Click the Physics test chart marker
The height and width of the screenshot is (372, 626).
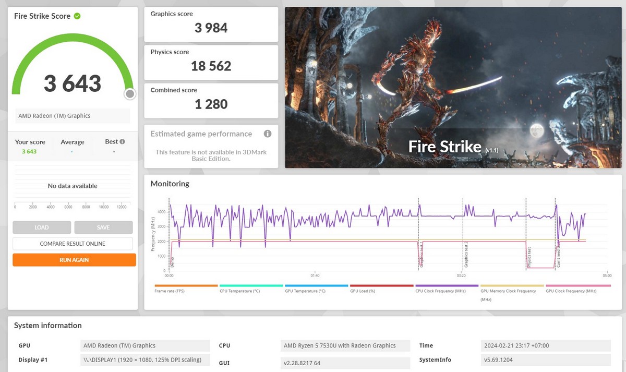tap(529, 257)
